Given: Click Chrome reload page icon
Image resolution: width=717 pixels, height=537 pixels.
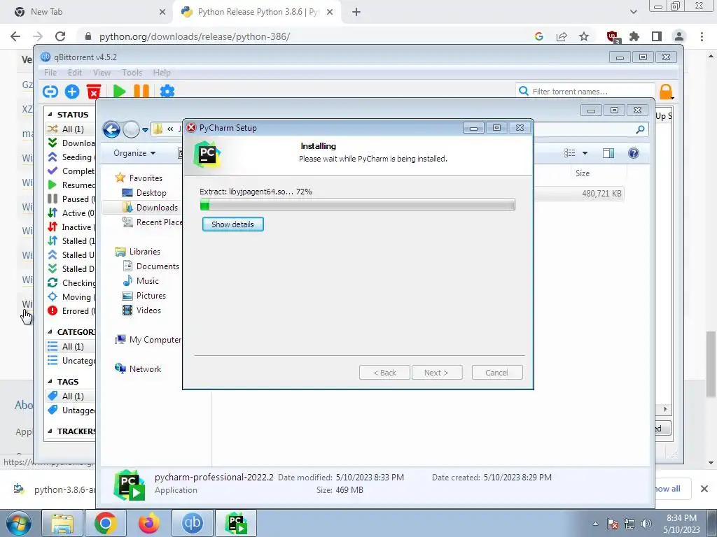Looking at the screenshot, I should click(60, 36).
